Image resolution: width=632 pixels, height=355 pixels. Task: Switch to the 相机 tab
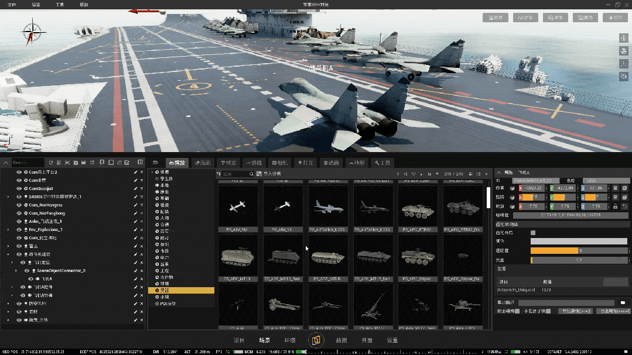tap(279, 163)
